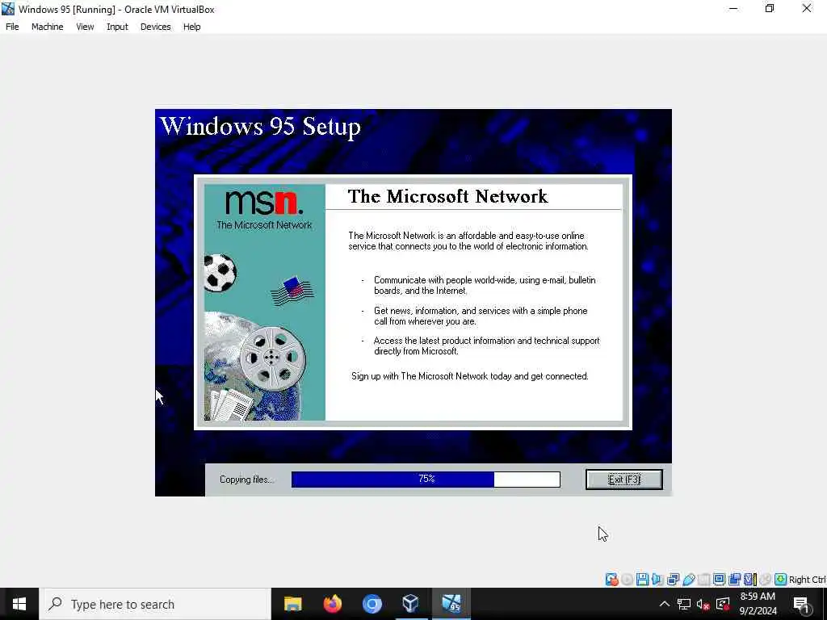Click the greyed optical disk indicator icon
The width and height of the screenshot is (827, 620).
click(x=627, y=580)
